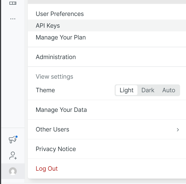Set theme to Auto
Image resolution: width=186 pixels, height=184 pixels.
[x=169, y=90]
